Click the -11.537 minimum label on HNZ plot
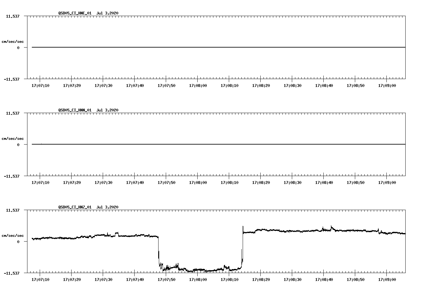 click(x=12, y=273)
